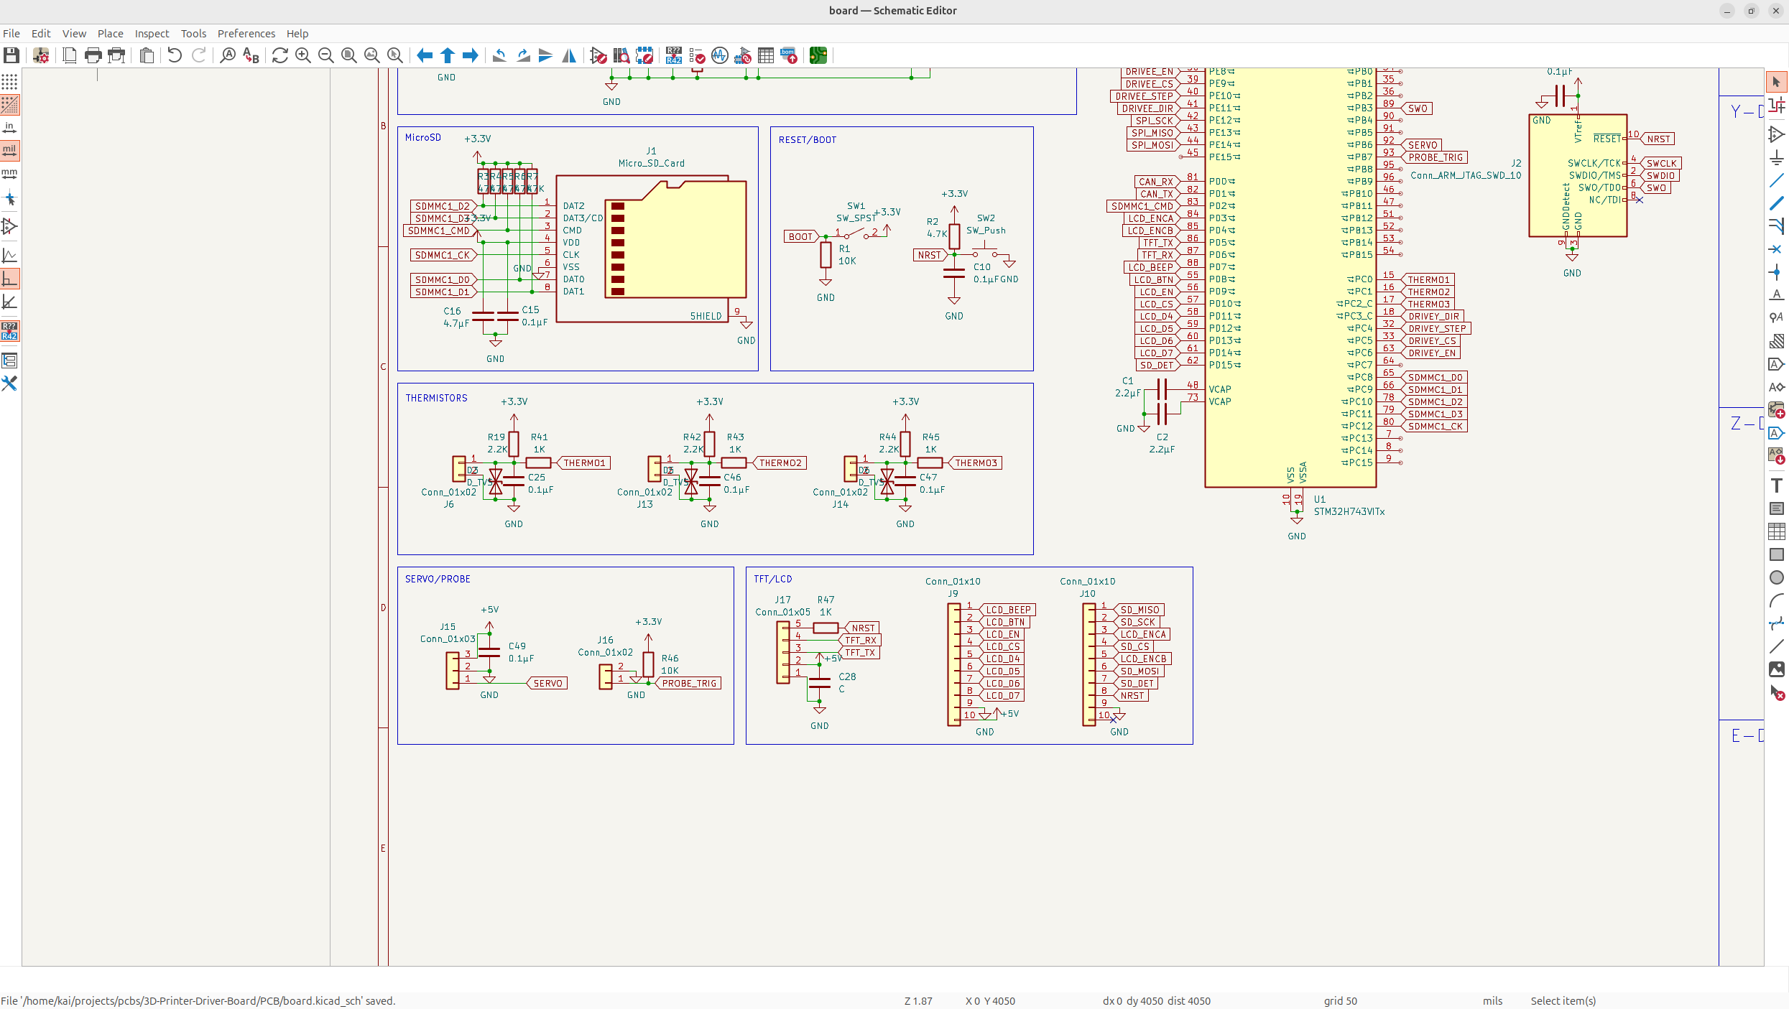Screen dimensions: 1789x1009
Task: Open the Place menu
Action: [x=110, y=33]
